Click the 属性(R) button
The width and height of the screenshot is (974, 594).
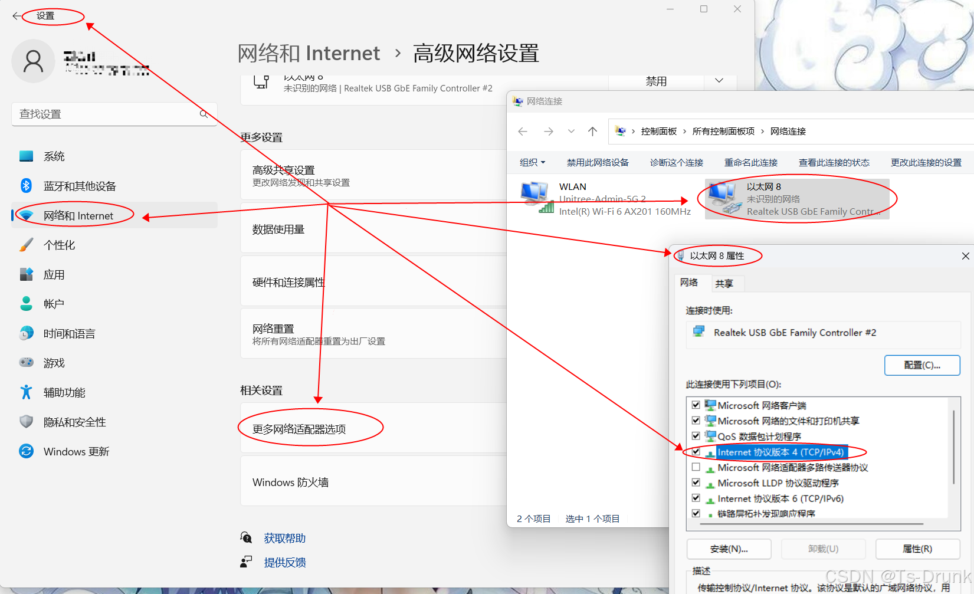point(917,549)
